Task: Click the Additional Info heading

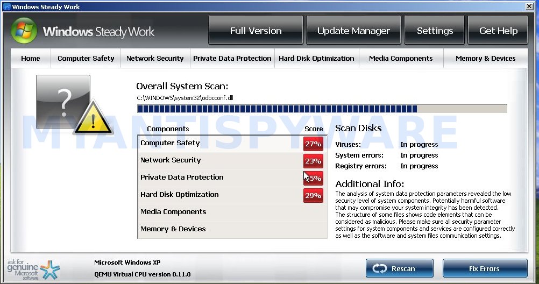Action: click(x=370, y=184)
